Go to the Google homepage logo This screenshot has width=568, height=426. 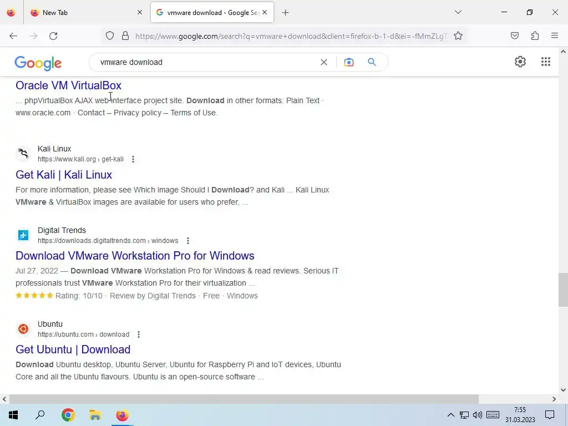tap(38, 63)
